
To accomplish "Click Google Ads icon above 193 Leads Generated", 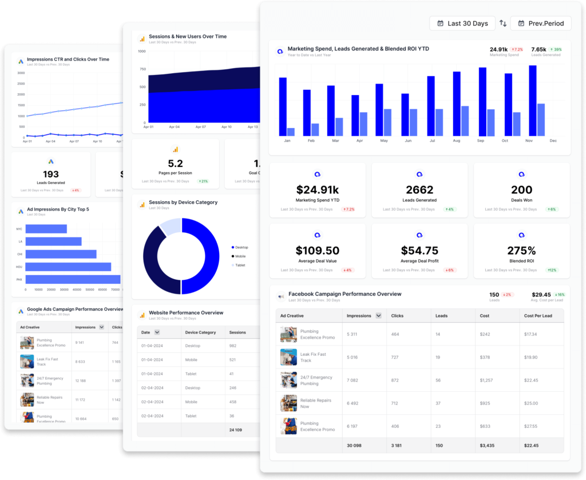I will pyautogui.click(x=51, y=162).
